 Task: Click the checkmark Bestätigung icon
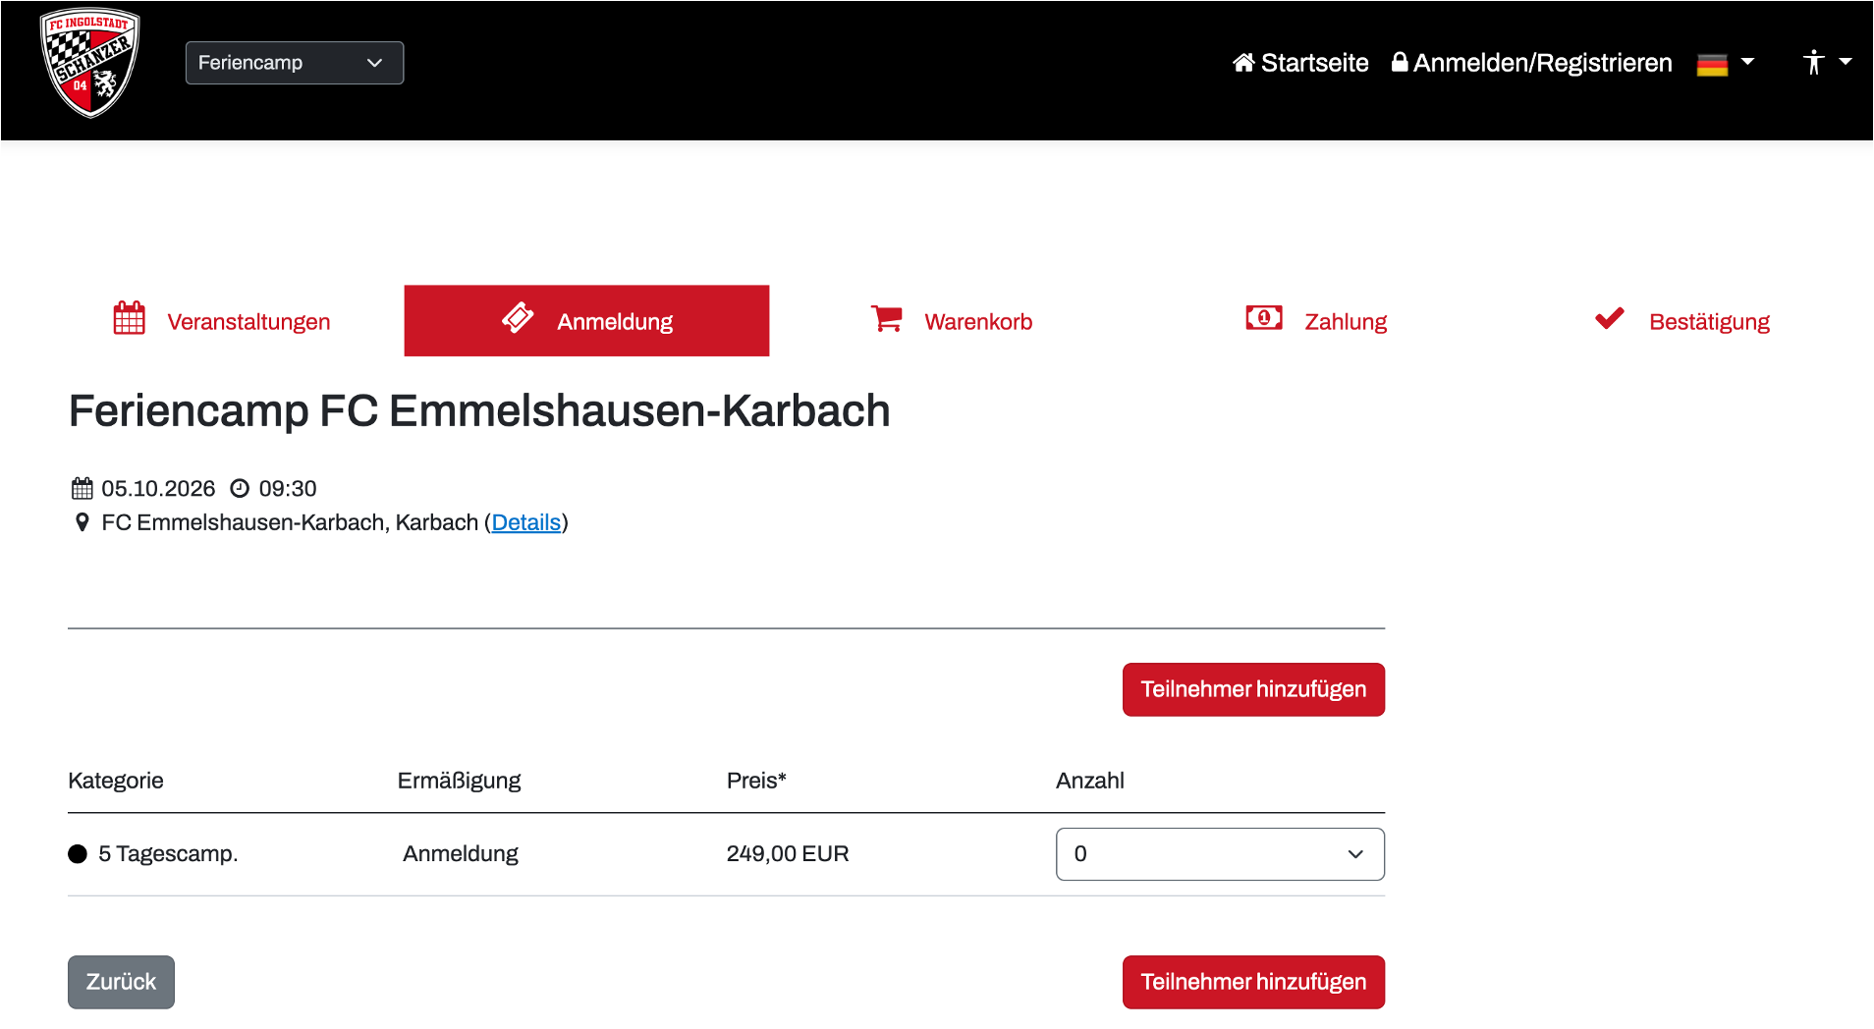[x=1609, y=318]
